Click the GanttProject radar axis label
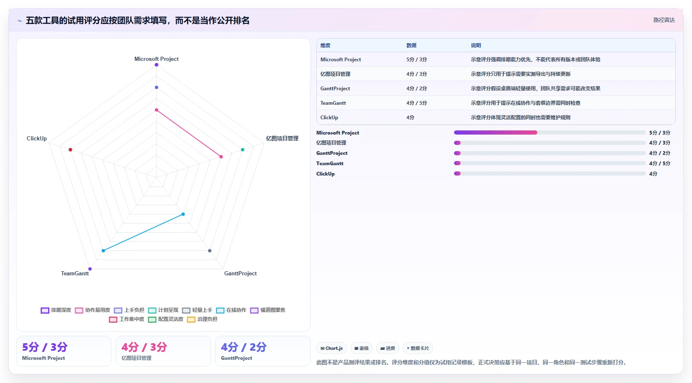 coord(240,273)
